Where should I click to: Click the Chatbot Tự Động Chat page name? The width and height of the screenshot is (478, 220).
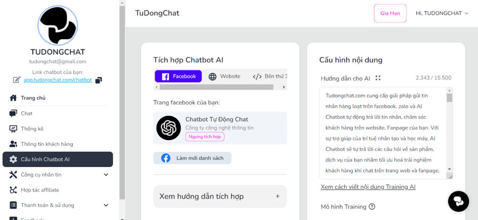click(217, 119)
